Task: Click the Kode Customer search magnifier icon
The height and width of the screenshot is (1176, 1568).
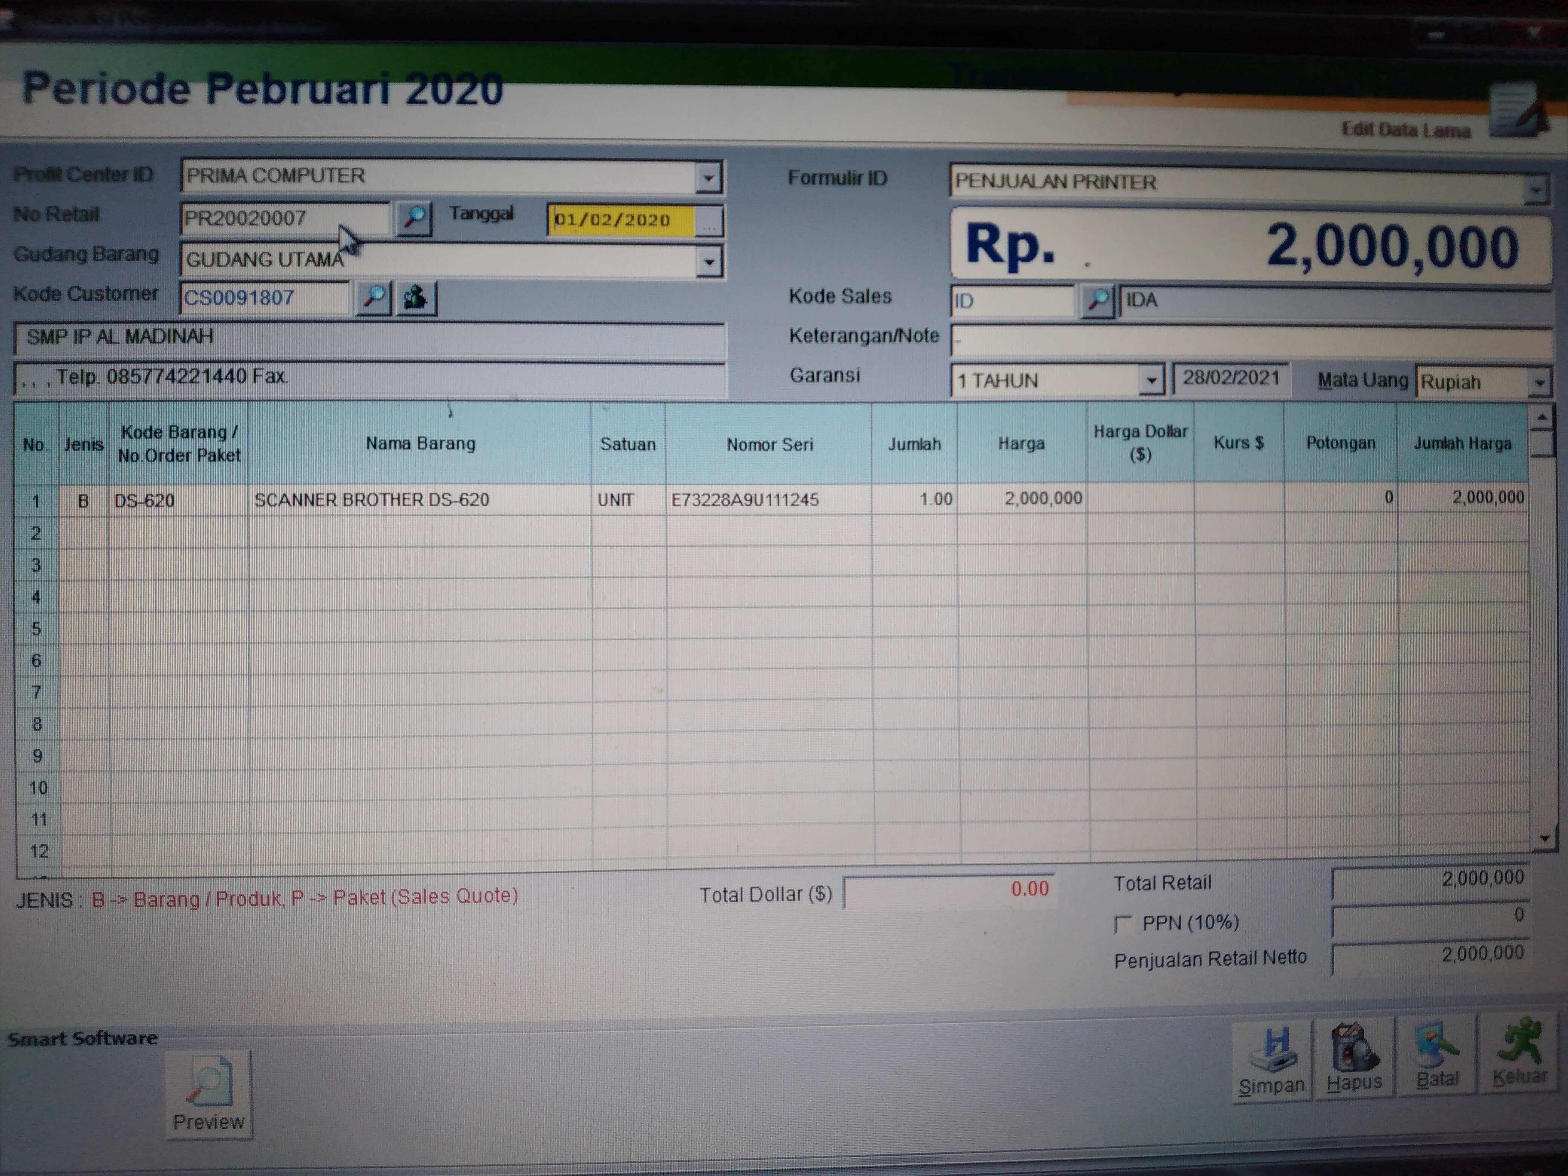Action: pyautogui.click(x=374, y=298)
